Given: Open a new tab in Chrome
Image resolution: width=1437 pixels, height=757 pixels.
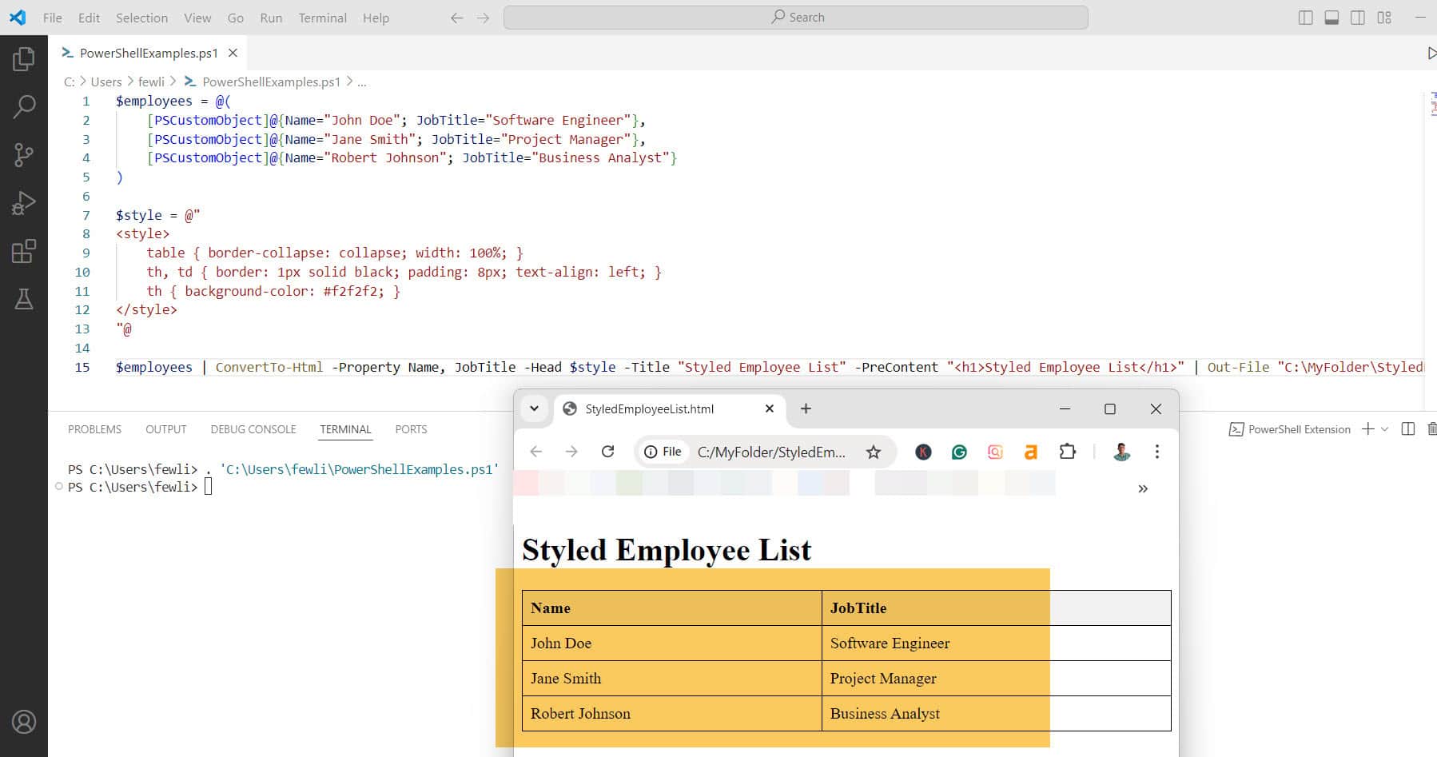Looking at the screenshot, I should tap(806, 408).
